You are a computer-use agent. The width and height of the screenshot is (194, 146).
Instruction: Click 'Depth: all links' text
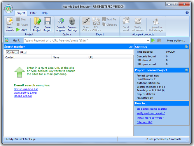(146, 94)
